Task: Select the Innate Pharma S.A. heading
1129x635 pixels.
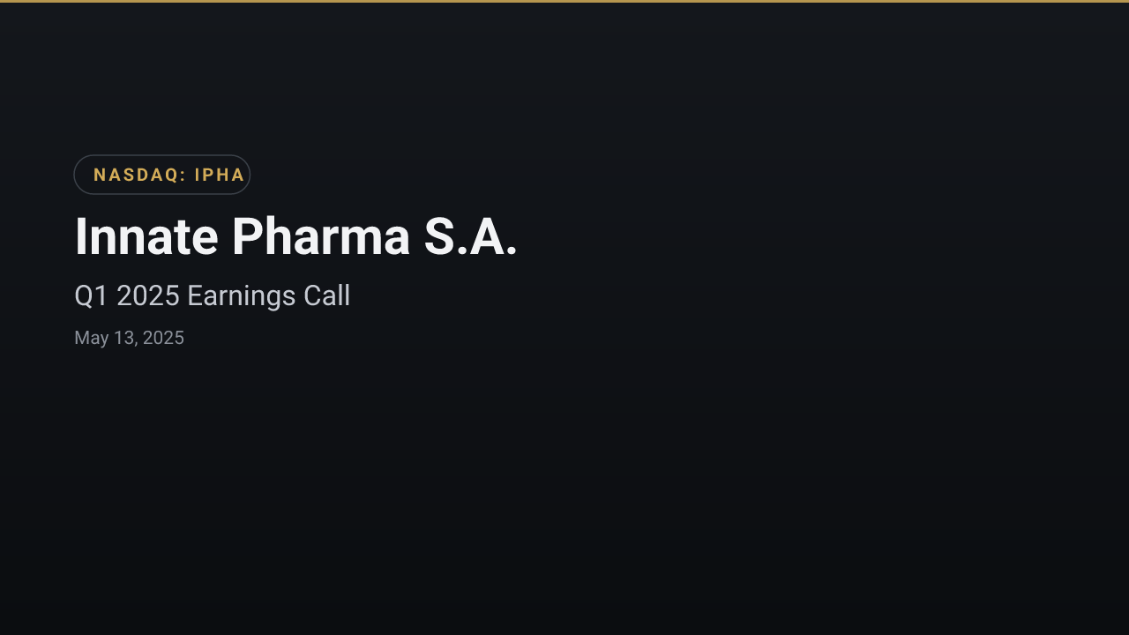Action: click(295, 236)
